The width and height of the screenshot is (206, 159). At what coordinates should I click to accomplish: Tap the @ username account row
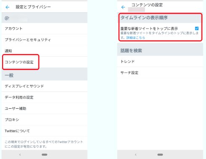click(45, 18)
